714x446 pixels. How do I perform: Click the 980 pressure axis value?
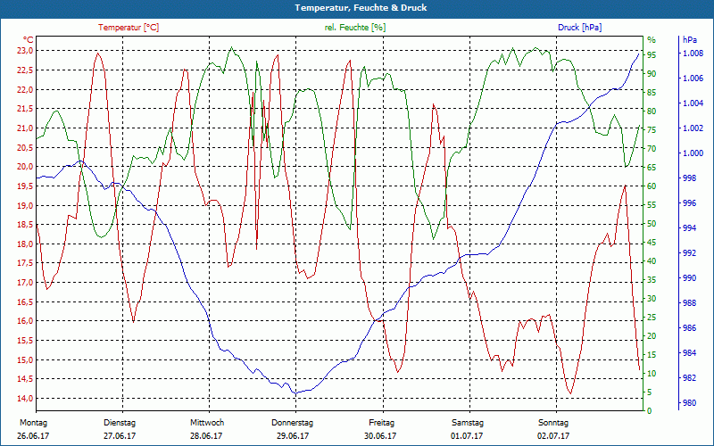coord(690,403)
